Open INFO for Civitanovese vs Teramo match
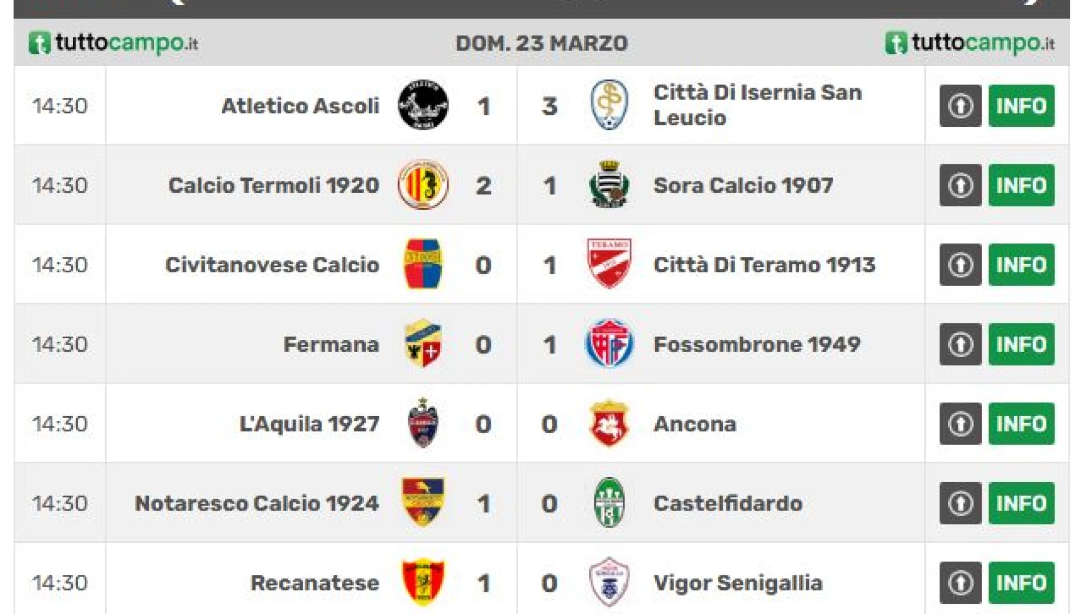The width and height of the screenshot is (1092, 614). (x=1021, y=265)
